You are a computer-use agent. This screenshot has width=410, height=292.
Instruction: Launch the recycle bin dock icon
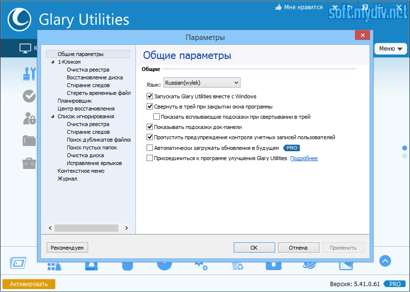[x=238, y=266]
